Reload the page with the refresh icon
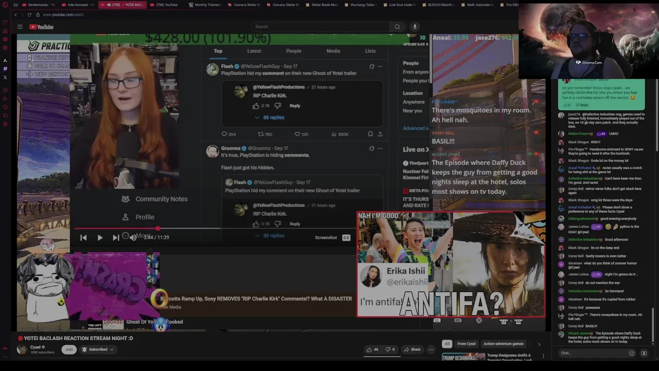This screenshot has height=371, width=659. point(30,14)
